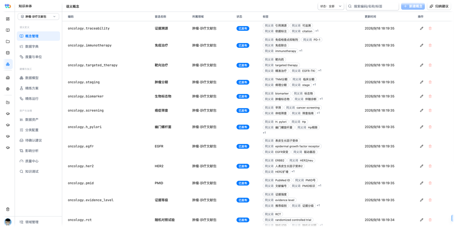Open 数据字典 in the sidebar
The height and width of the screenshot is (228, 458).
point(38,46)
